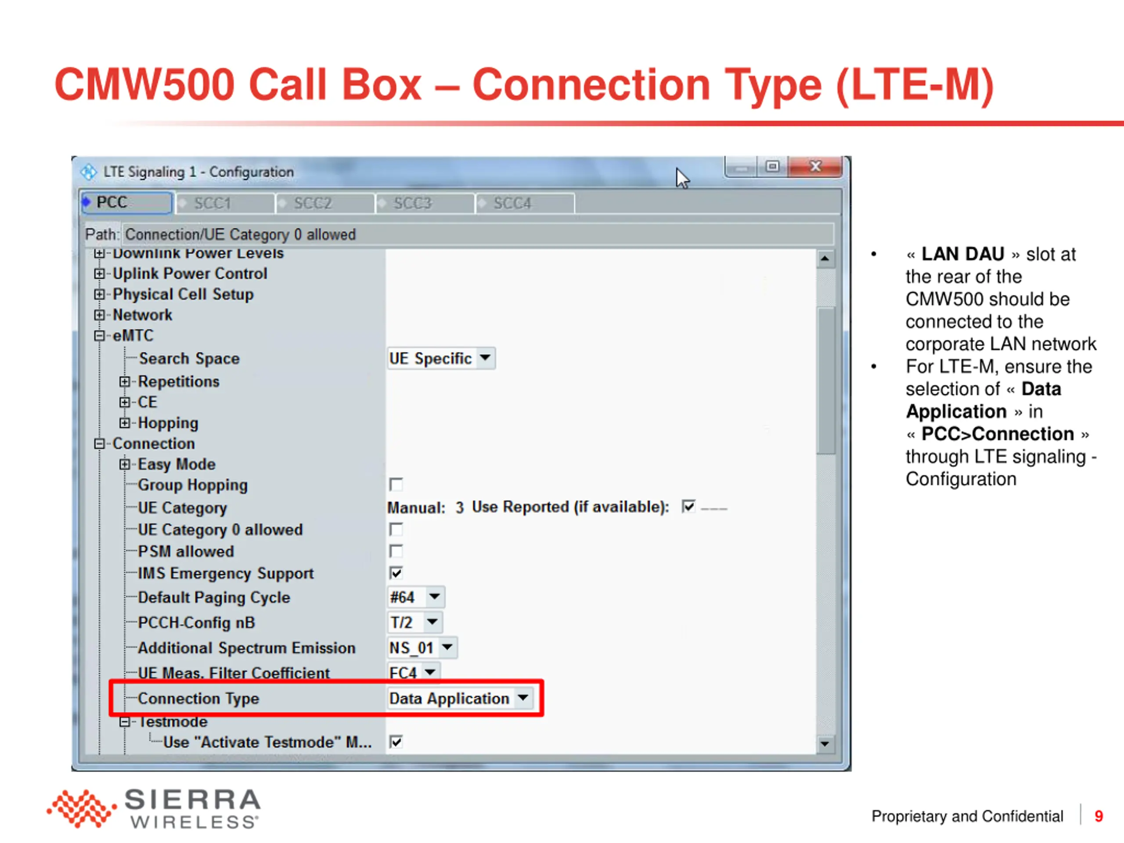This screenshot has height=843, width=1124.
Task: Toggle the Group Hopping checkbox
Action: point(396,484)
